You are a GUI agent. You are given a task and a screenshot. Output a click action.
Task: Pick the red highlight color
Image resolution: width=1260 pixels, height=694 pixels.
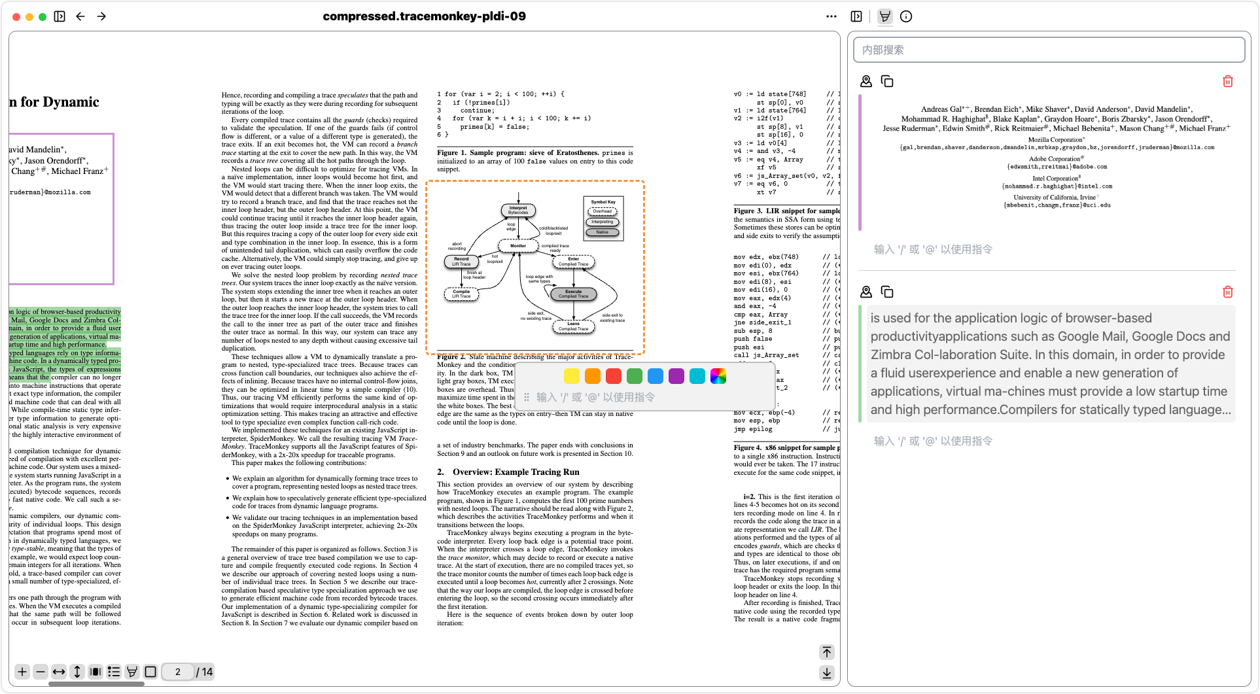(614, 376)
